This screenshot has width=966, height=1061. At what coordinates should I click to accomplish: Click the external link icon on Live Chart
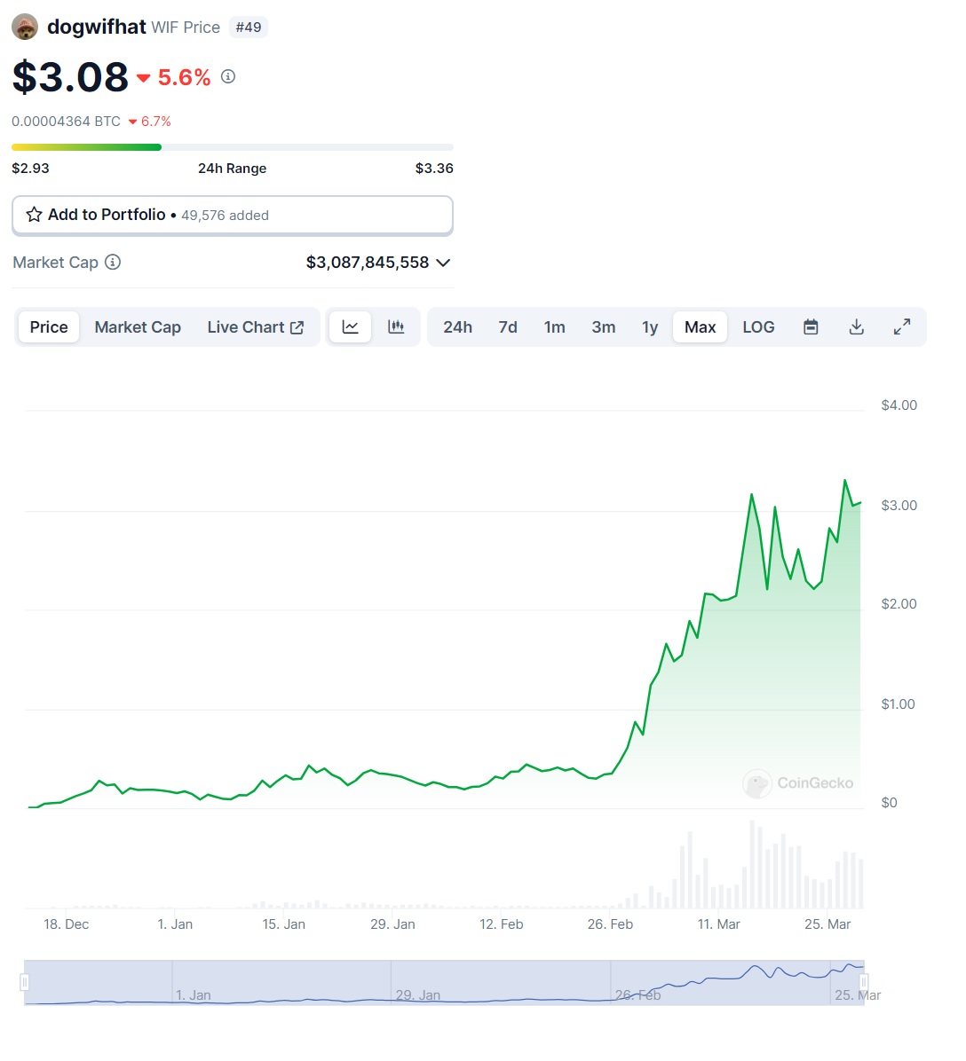point(296,326)
